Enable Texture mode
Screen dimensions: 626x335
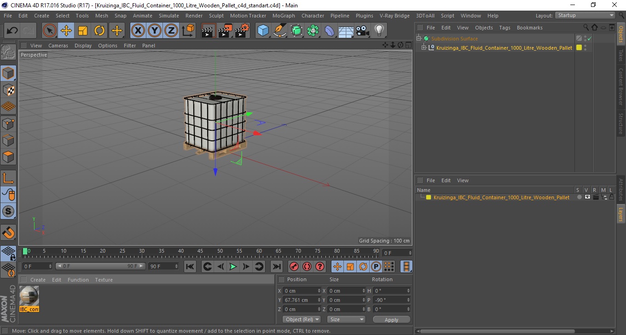coord(8,90)
